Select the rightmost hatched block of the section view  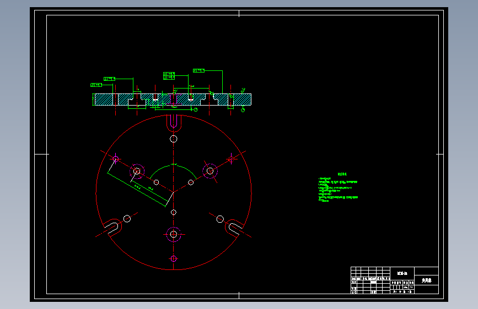(x=242, y=100)
